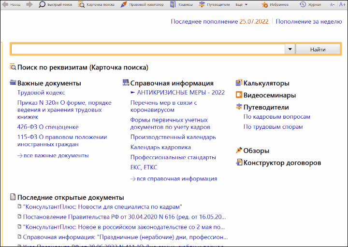Open Профессиональные стандарты link
This screenshot has height=247, width=348.
173,157
